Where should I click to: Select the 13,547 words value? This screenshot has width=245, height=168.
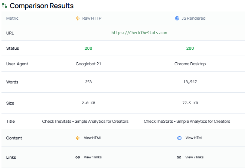[190, 82]
